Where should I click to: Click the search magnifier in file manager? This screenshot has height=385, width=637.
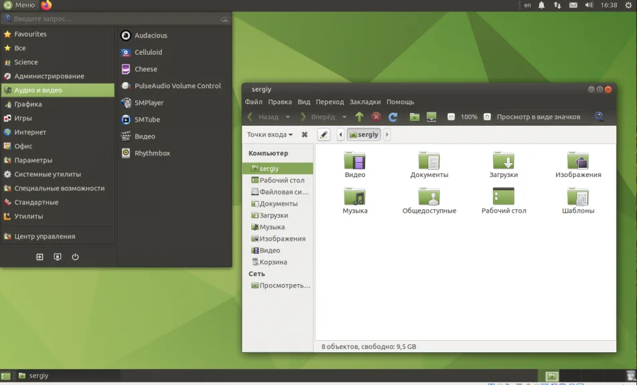[x=599, y=117]
